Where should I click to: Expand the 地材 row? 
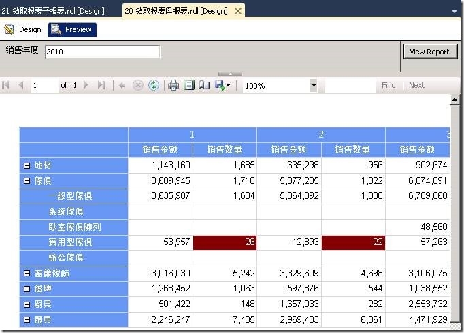pos(27,165)
